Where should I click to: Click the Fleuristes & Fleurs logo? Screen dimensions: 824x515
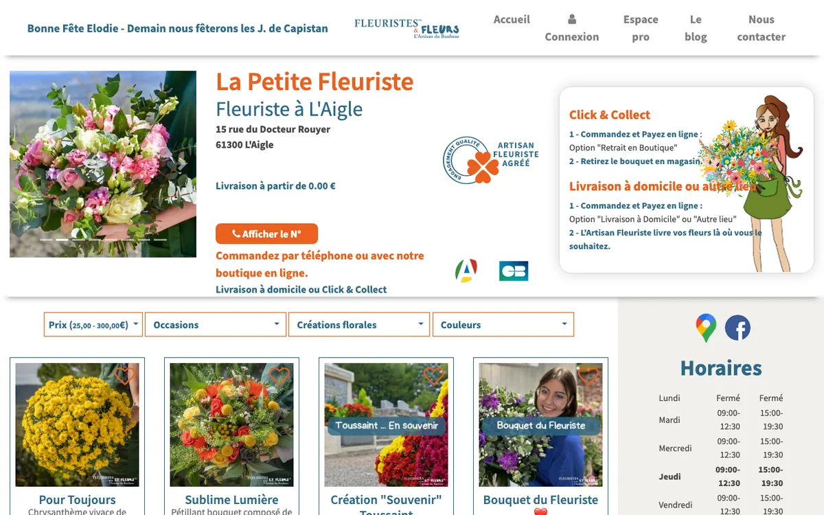tap(407, 27)
